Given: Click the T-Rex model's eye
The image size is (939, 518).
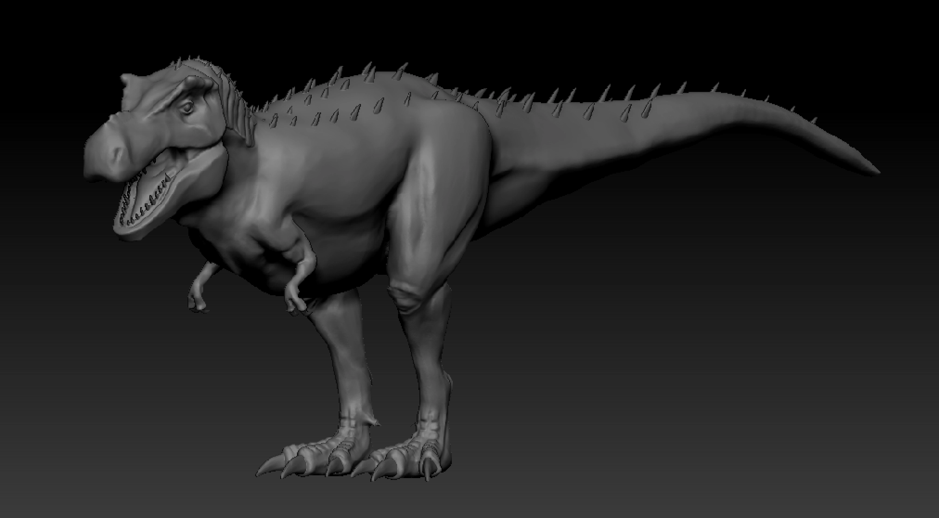Looking at the screenshot, I should point(187,108).
